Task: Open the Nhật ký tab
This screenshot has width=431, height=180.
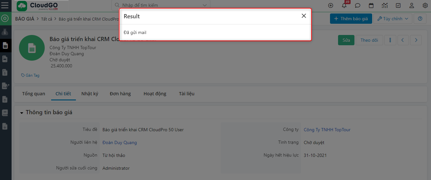Action: [90, 94]
